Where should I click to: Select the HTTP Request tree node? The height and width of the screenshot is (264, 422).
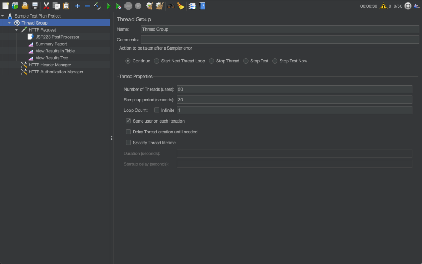click(42, 30)
